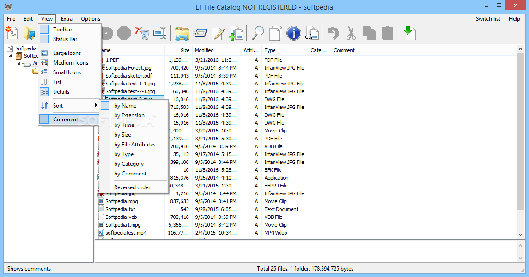Click the blue info properties icon

293,33
